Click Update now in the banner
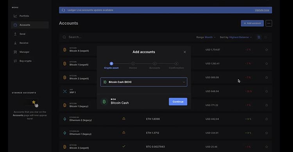The image size is (293, 152). tap(262, 10)
